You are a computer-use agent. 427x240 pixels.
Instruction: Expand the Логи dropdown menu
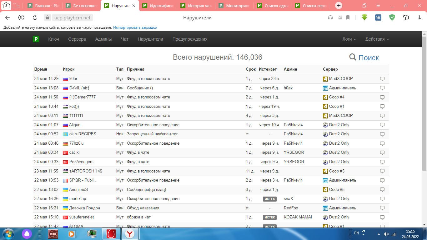pyautogui.click(x=349, y=39)
